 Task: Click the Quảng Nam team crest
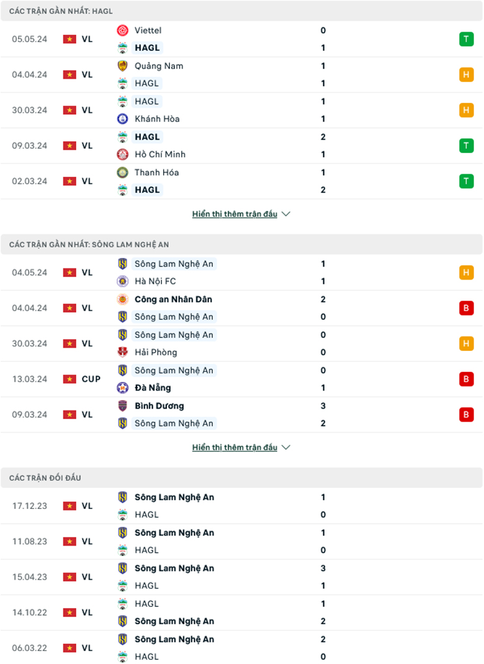[x=123, y=66]
